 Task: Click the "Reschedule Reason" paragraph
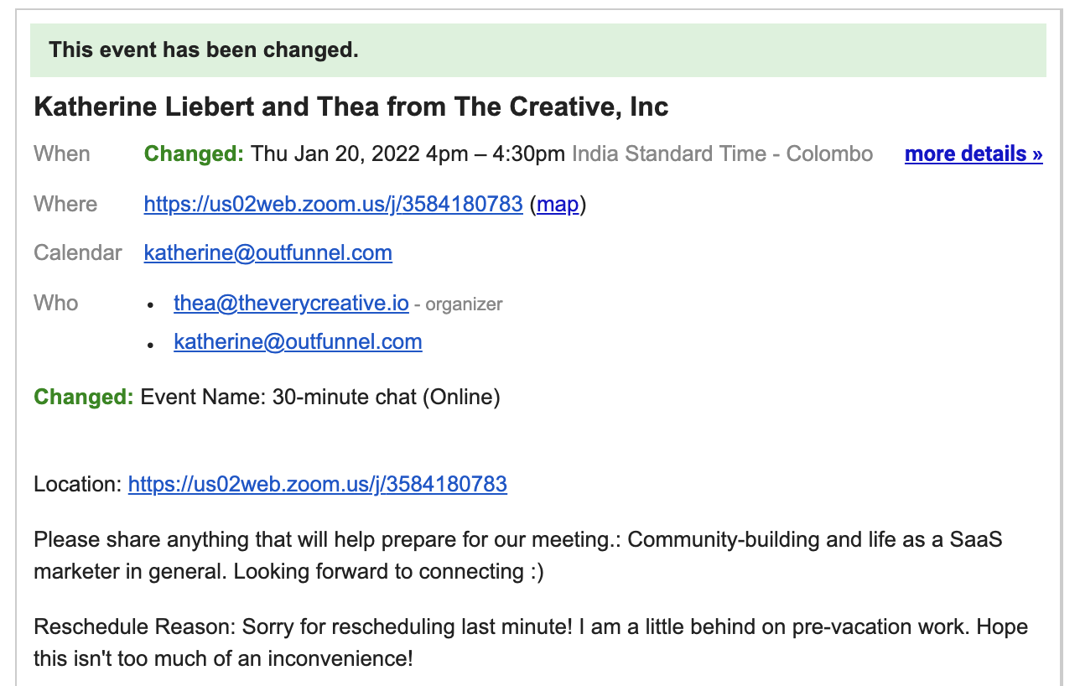click(x=530, y=642)
